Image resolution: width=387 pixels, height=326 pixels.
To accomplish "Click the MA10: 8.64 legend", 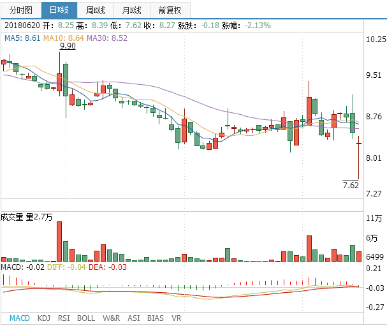I will [x=63, y=38].
